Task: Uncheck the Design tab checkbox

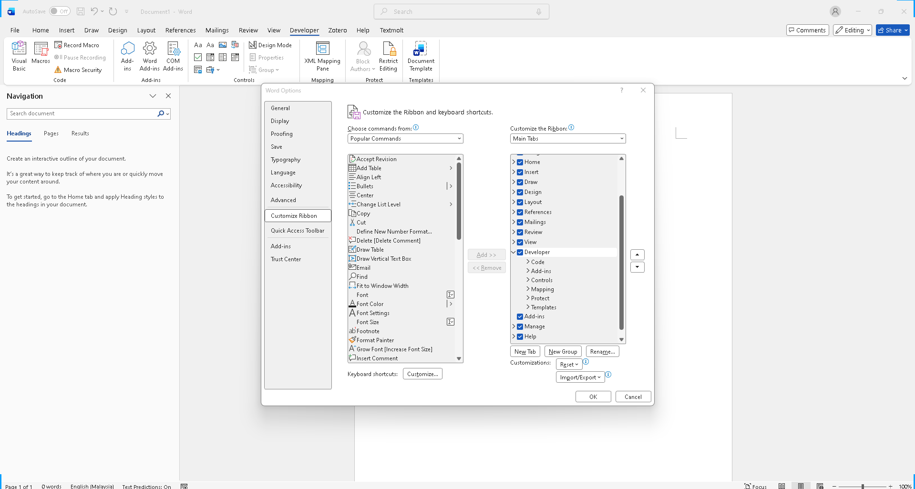Action: 520,192
